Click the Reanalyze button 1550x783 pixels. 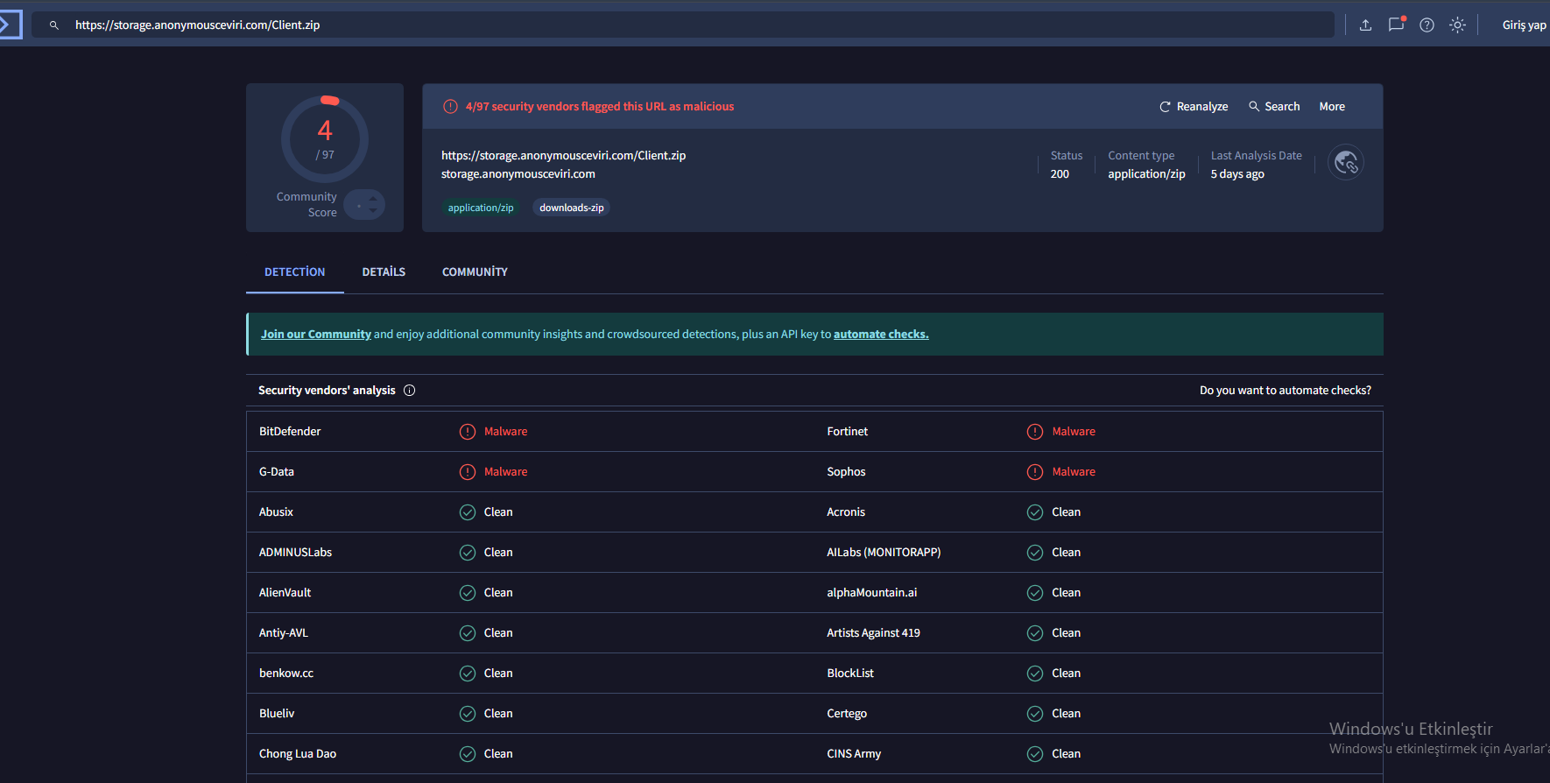click(x=1194, y=107)
